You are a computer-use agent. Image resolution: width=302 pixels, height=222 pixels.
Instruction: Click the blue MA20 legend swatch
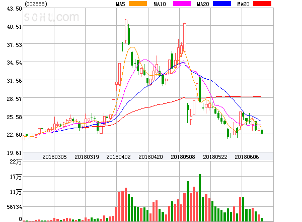coord(222,4)
